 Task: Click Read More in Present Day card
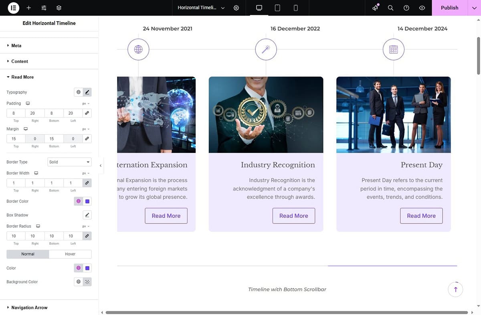(x=421, y=215)
